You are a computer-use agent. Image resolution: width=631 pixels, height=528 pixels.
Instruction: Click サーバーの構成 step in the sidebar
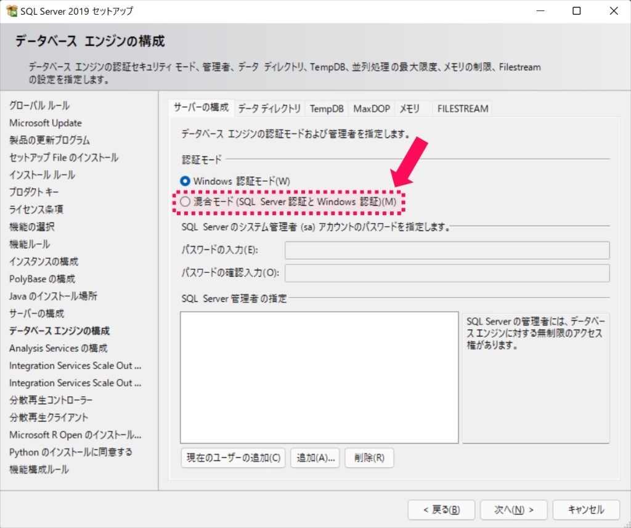coord(36,314)
